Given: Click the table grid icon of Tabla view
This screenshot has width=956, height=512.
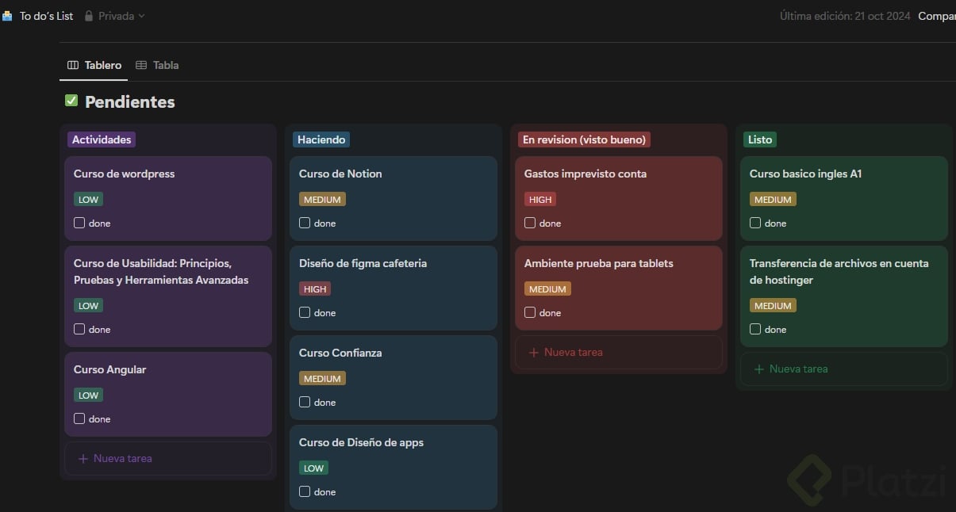Looking at the screenshot, I should (x=141, y=65).
